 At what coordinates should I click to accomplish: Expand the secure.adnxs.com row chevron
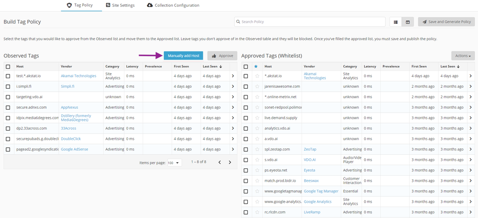[233, 107]
